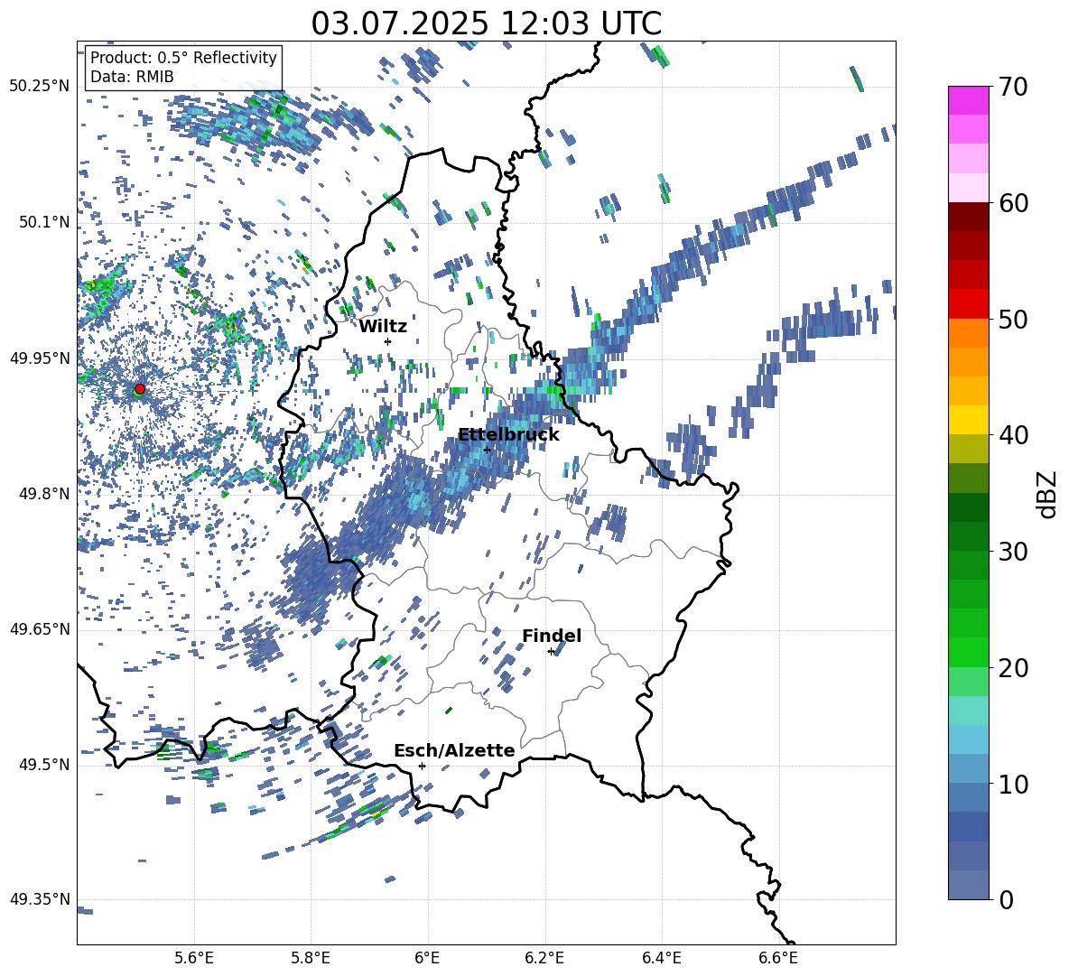
Task: Click the Ettelbruck station label
Action: pyautogui.click(x=508, y=435)
